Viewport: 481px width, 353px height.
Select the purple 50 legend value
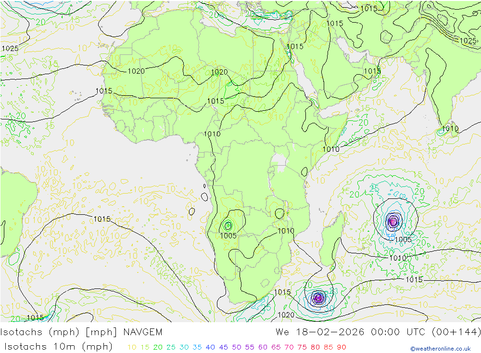click(x=237, y=347)
